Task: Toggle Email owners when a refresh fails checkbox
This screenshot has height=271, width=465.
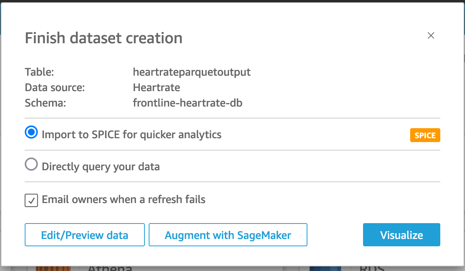Action: coord(31,200)
